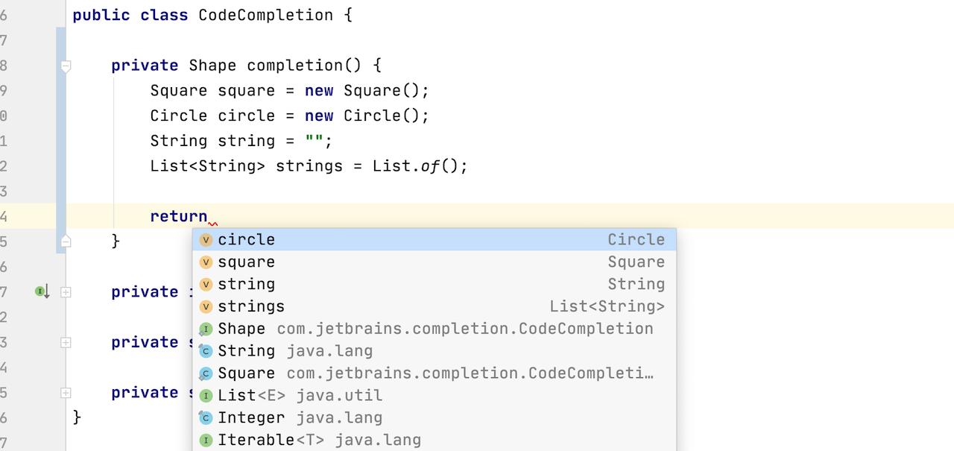954x451 pixels.
Task: Click the variable icon beside circle
Action: (x=206, y=240)
